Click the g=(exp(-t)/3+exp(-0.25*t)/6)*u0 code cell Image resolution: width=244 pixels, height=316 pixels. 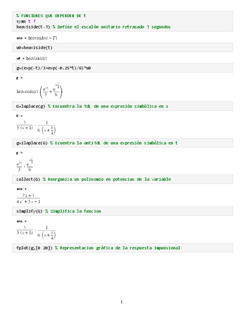point(54,68)
